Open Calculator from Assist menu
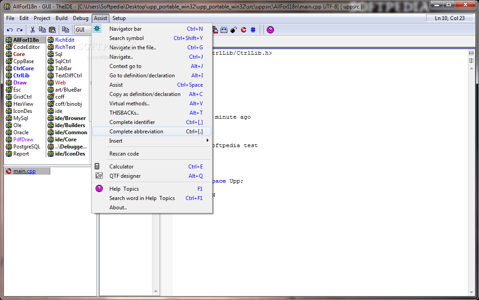Image resolution: width=479 pixels, height=300 pixels. pyautogui.click(x=152, y=167)
